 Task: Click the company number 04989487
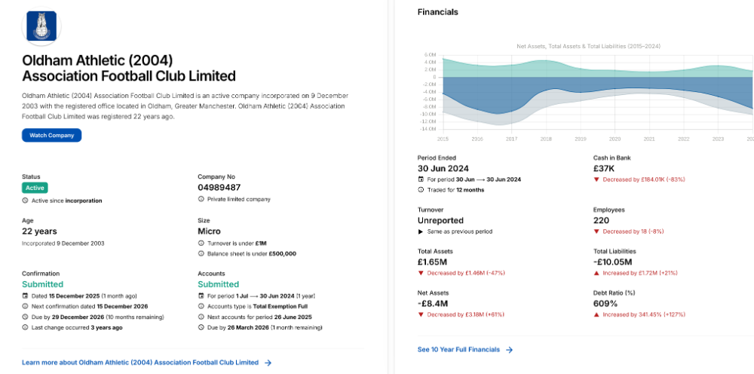click(219, 188)
